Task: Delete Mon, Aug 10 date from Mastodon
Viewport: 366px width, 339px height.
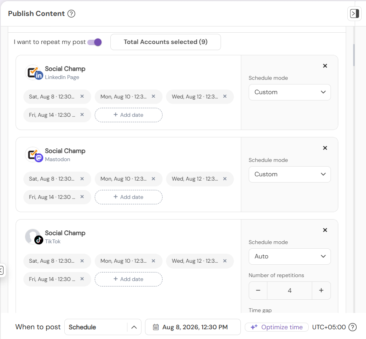Action: [153, 179]
